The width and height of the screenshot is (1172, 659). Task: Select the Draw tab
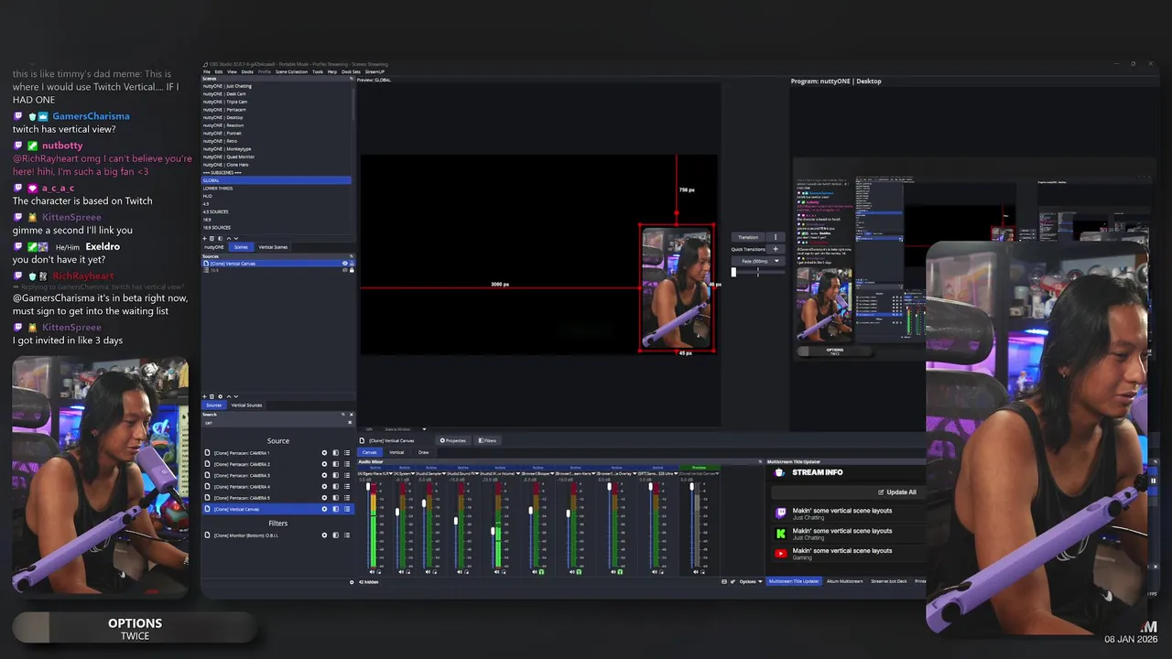pyautogui.click(x=423, y=452)
